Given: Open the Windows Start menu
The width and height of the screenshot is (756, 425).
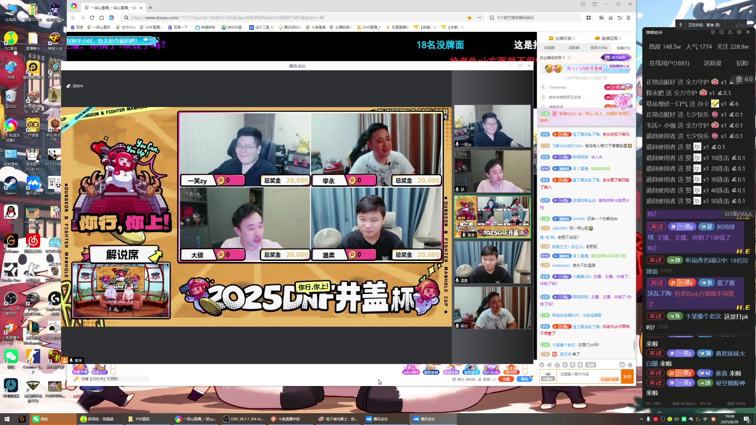Looking at the screenshot, I should click(7, 419).
